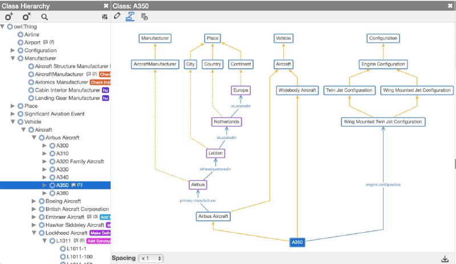
Task: Select the entity graph view icon
Action: coord(130,16)
